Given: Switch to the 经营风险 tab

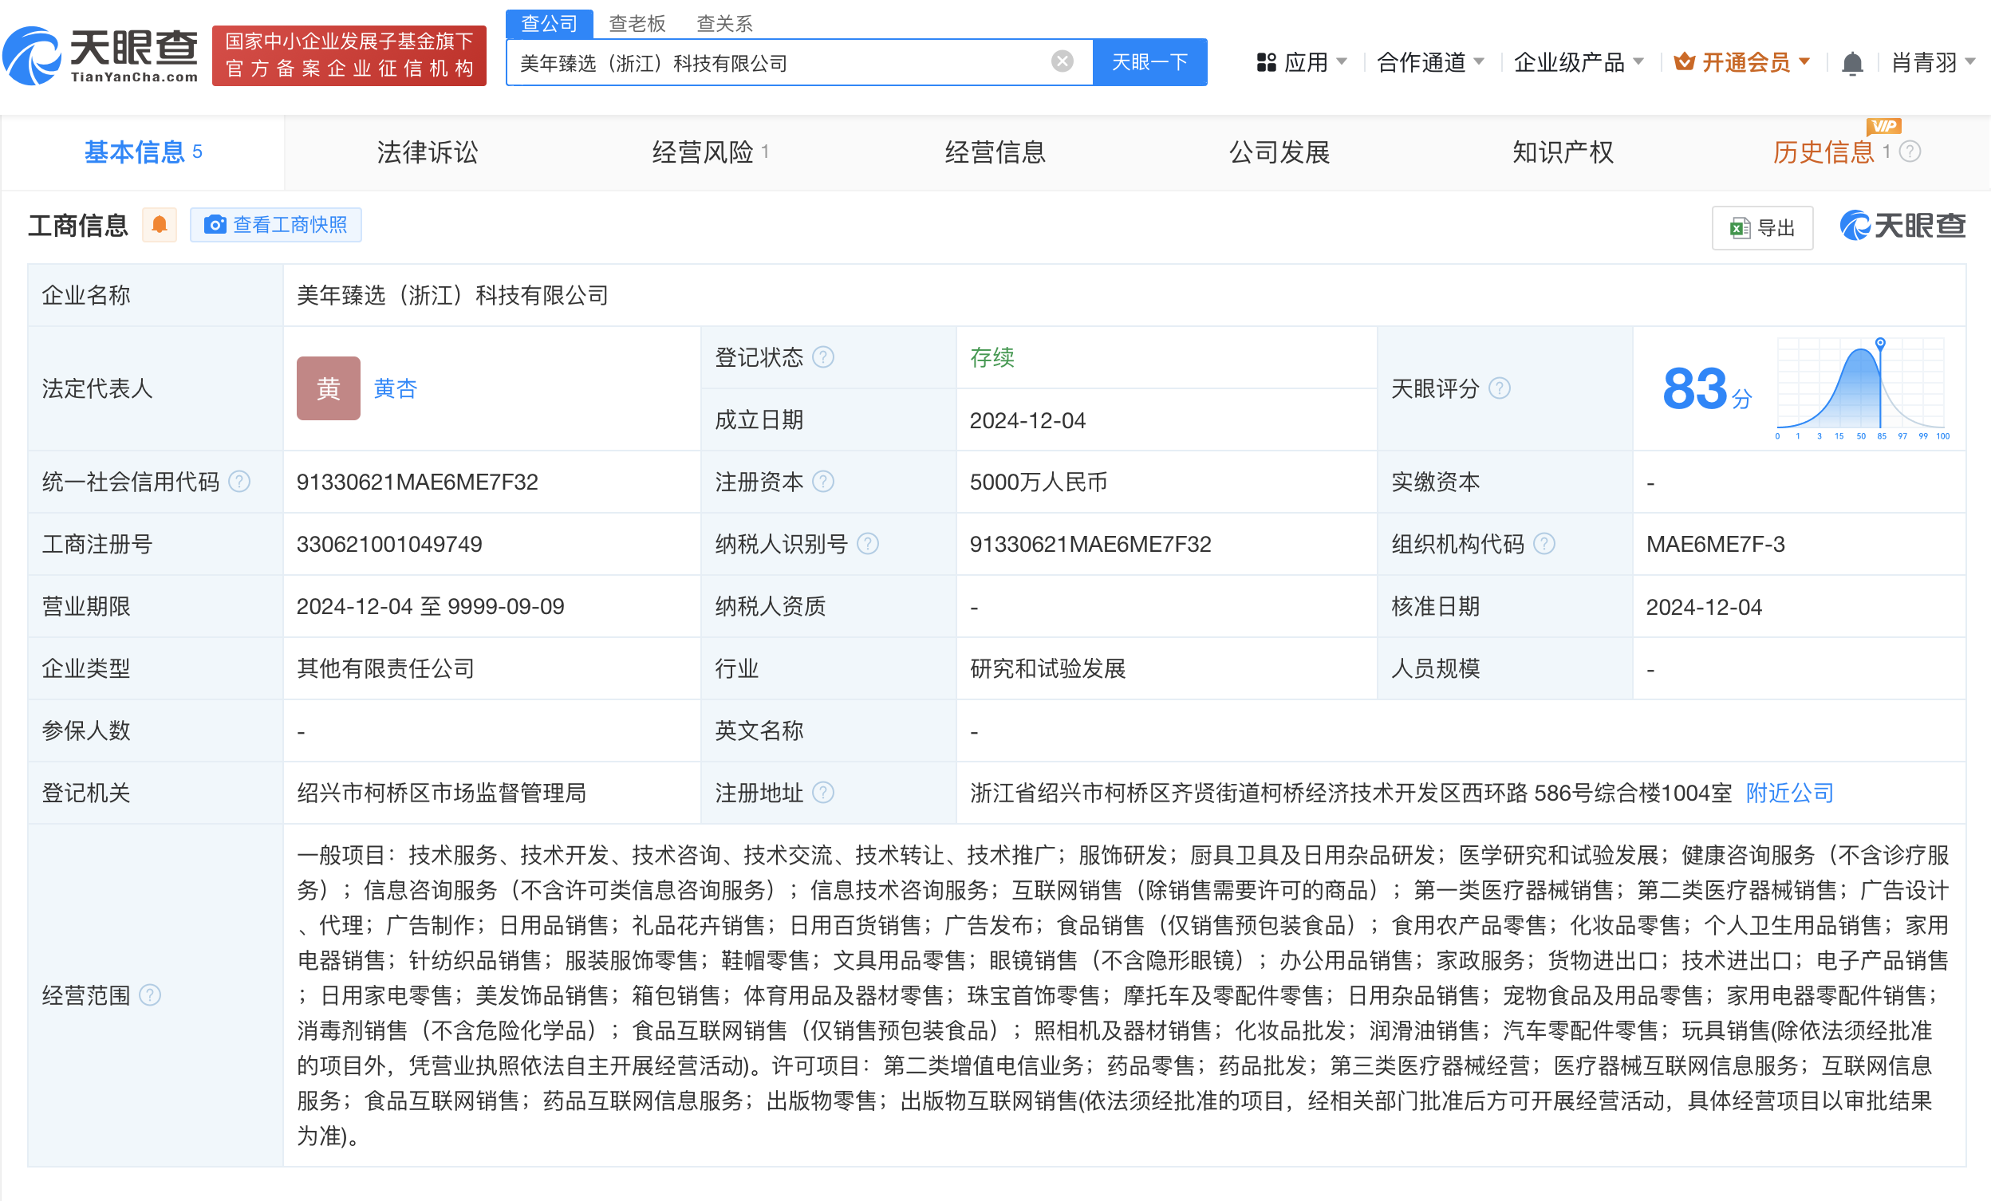Looking at the screenshot, I should click(710, 152).
